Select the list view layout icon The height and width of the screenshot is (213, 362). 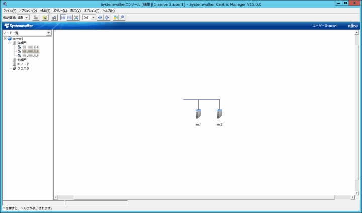[69, 18]
